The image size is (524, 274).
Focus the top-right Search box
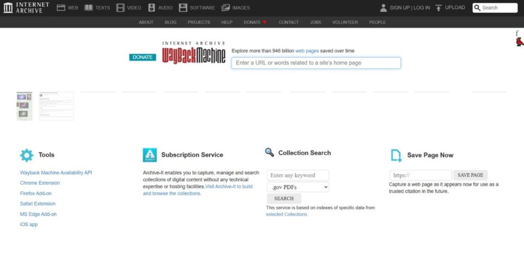click(x=495, y=8)
